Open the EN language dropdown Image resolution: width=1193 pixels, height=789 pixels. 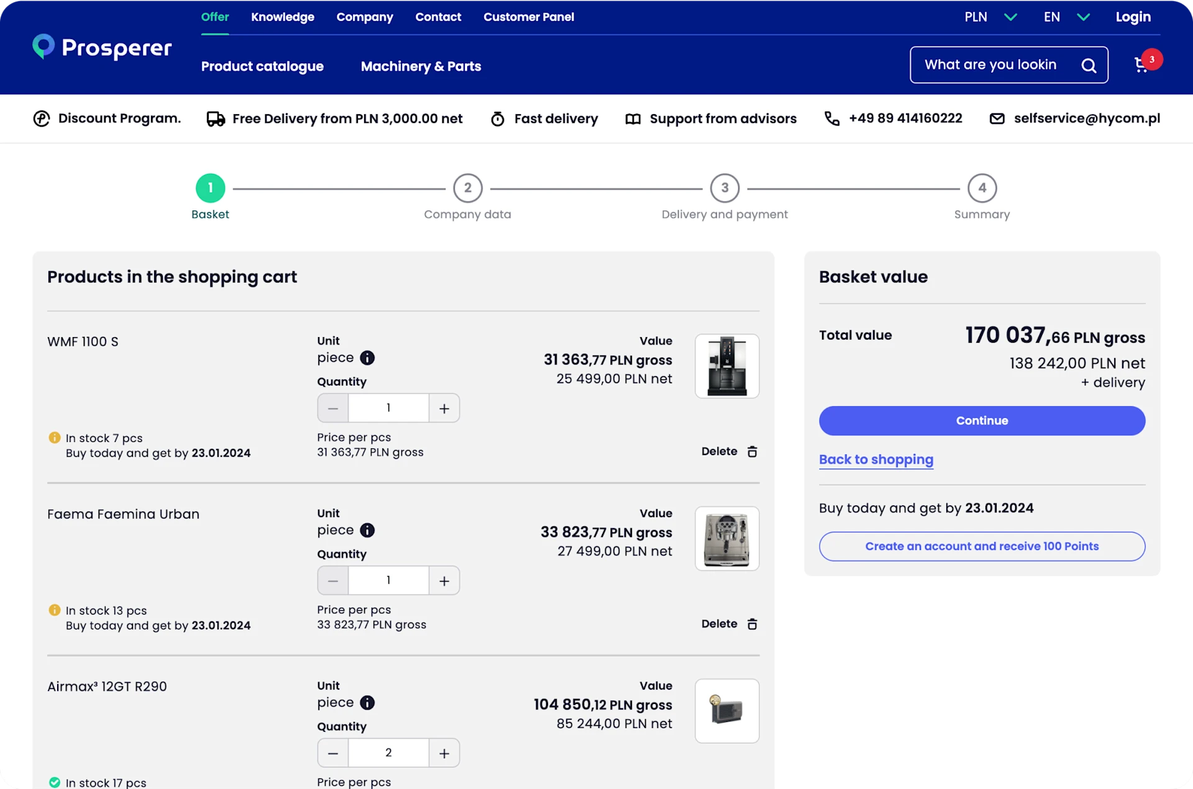coord(1066,17)
